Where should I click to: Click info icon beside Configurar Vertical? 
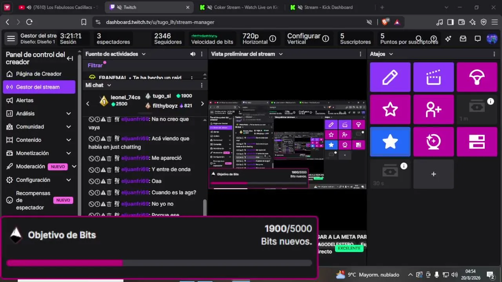click(326, 38)
